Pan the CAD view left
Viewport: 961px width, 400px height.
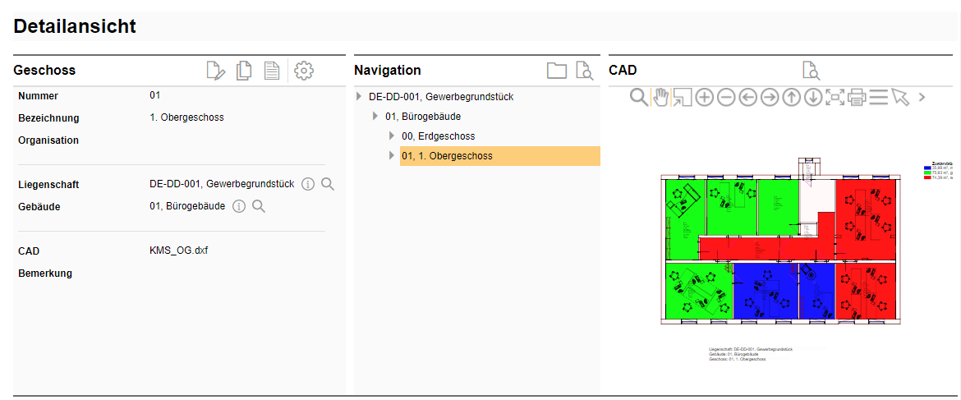(x=747, y=97)
